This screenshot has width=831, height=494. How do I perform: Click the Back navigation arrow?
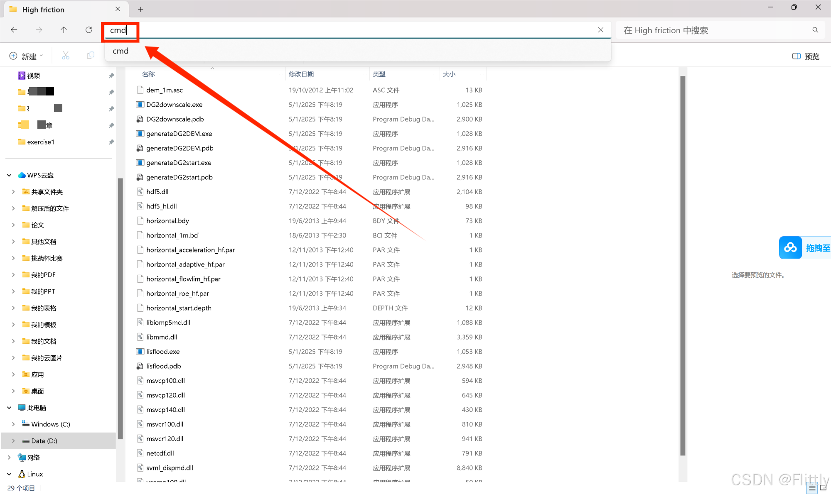(14, 30)
